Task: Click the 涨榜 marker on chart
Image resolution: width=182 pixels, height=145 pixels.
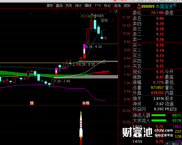Action: (x=86, y=103)
